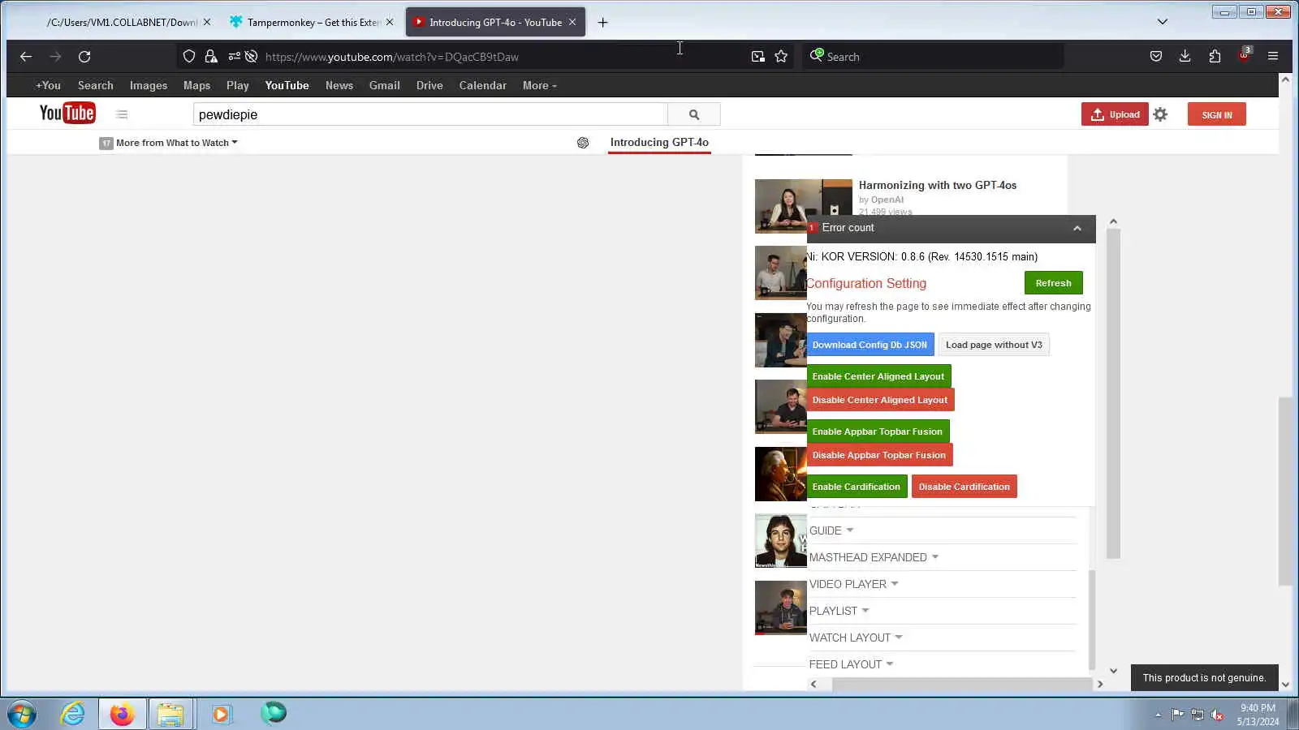List all tabs with the chevron
The image size is (1299, 730).
(x=1163, y=22)
